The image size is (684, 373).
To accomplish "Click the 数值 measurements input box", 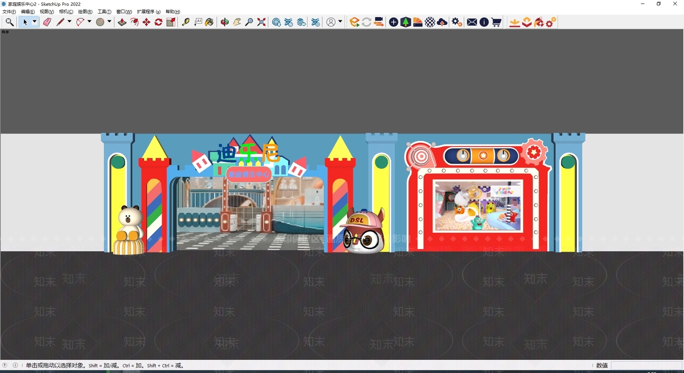I will (646, 365).
